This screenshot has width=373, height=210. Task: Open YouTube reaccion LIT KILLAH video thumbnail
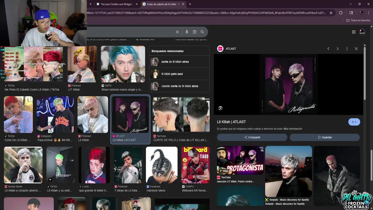[x=240, y=160]
